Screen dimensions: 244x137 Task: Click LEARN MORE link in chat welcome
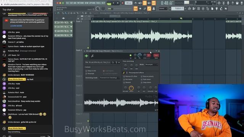[16, 26]
